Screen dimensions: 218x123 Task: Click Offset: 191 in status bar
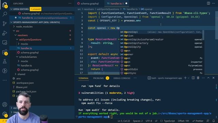click(x=183, y=121)
